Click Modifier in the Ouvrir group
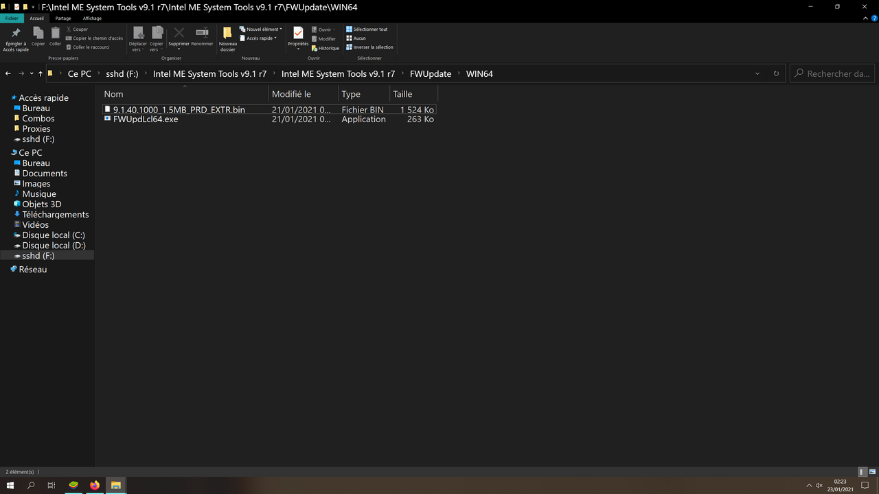The width and height of the screenshot is (879, 494). [323, 39]
